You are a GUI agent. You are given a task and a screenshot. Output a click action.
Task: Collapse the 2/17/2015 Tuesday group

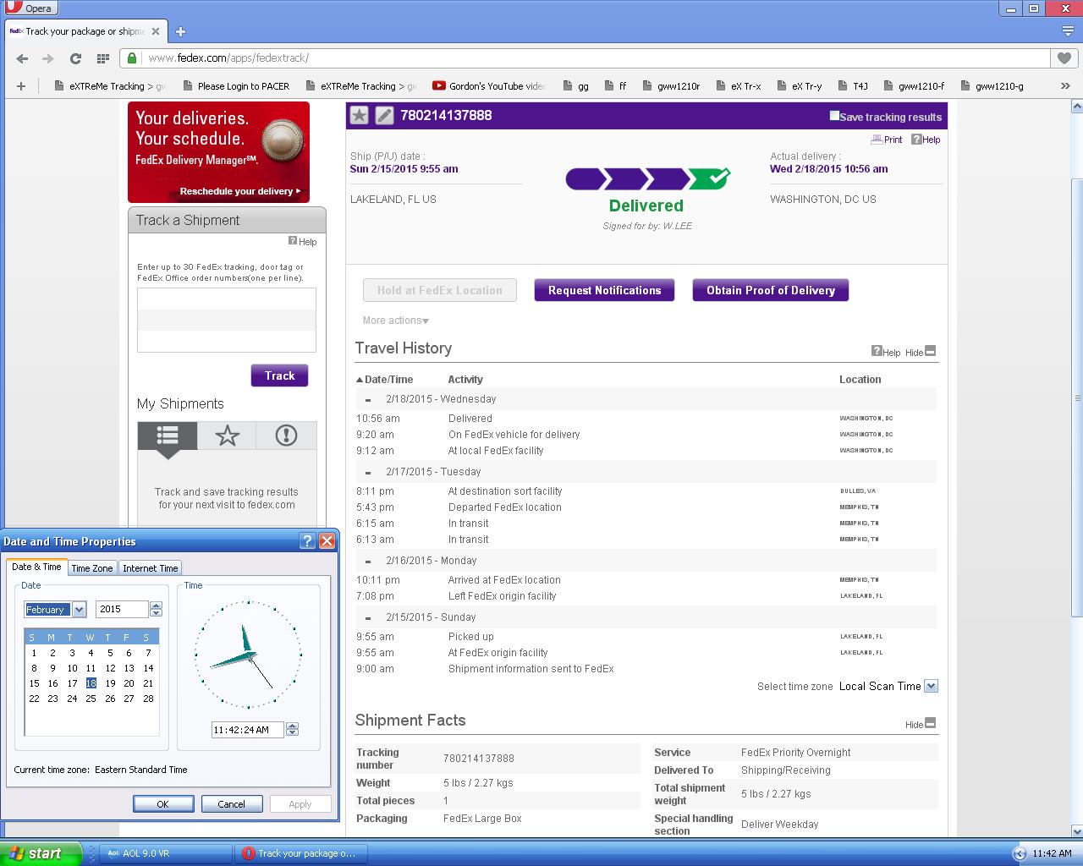click(368, 472)
